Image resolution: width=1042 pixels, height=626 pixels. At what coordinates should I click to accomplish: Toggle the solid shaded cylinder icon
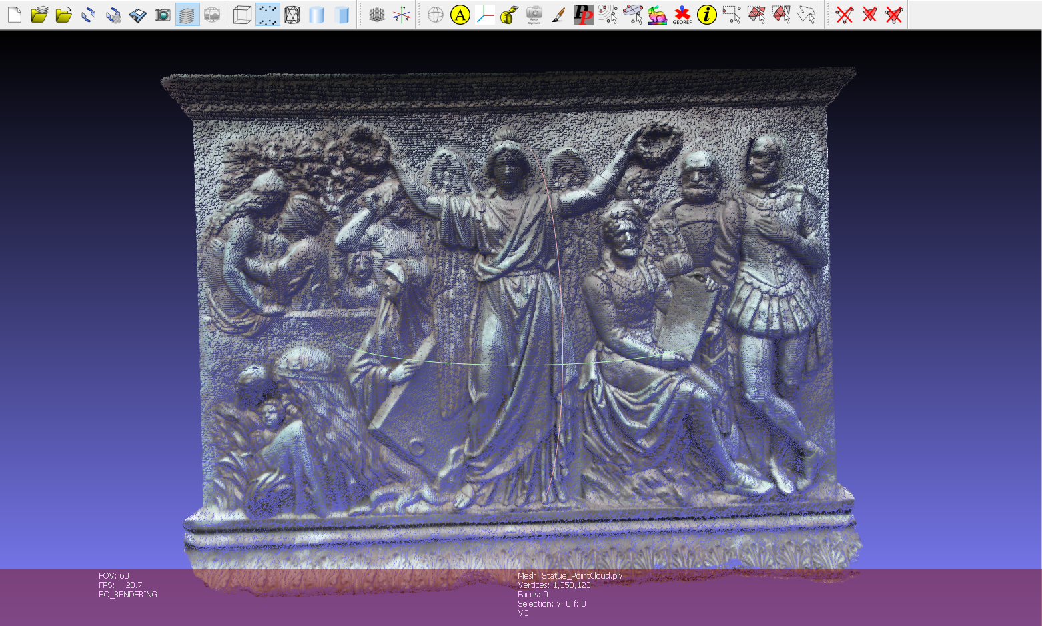(342, 15)
